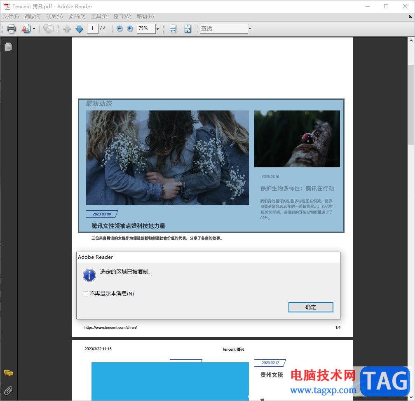This screenshot has width=415, height=401.
Task: Minimize the Adobe Reader window
Action: coord(367,6)
